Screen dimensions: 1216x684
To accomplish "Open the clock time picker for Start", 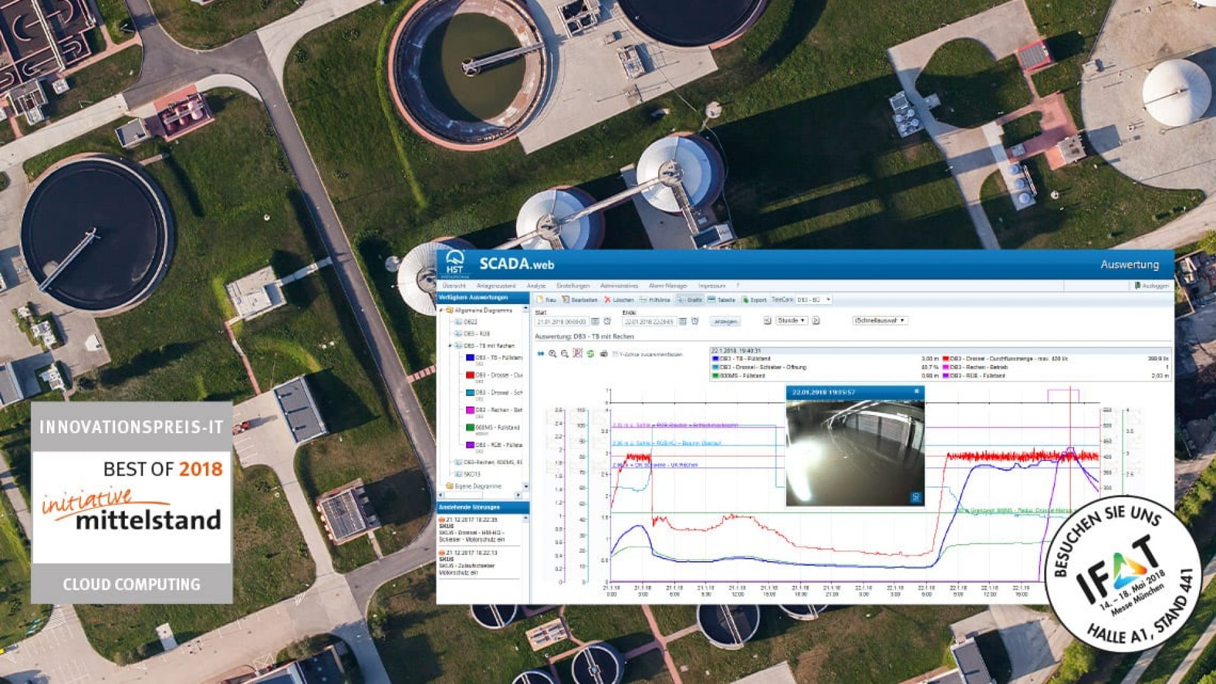I will point(607,322).
